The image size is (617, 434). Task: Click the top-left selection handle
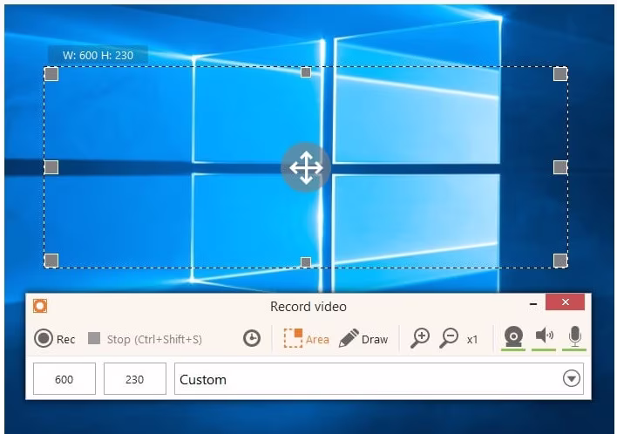pos(51,74)
